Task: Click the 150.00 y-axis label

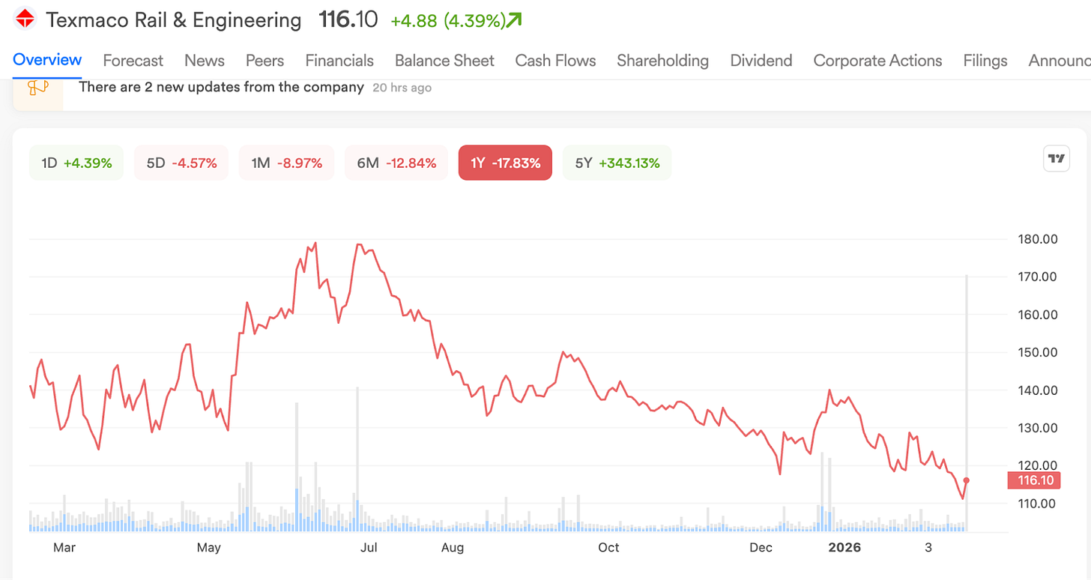Action: click(1038, 352)
